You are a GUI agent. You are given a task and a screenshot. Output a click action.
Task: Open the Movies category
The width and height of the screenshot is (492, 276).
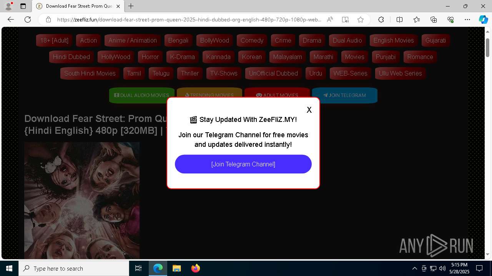tap(354, 57)
